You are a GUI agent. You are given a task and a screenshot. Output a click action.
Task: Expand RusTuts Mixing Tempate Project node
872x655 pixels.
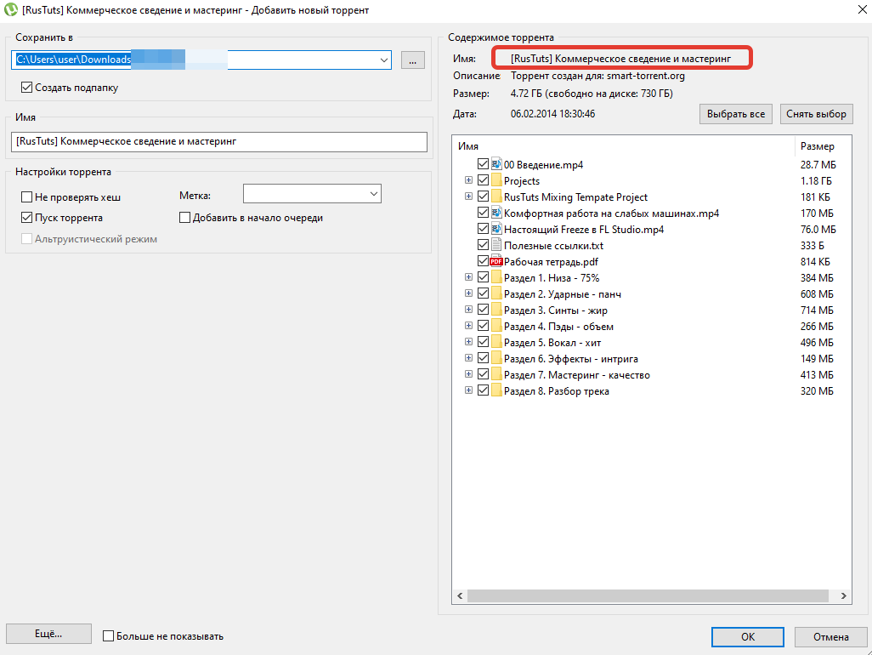coord(469,196)
